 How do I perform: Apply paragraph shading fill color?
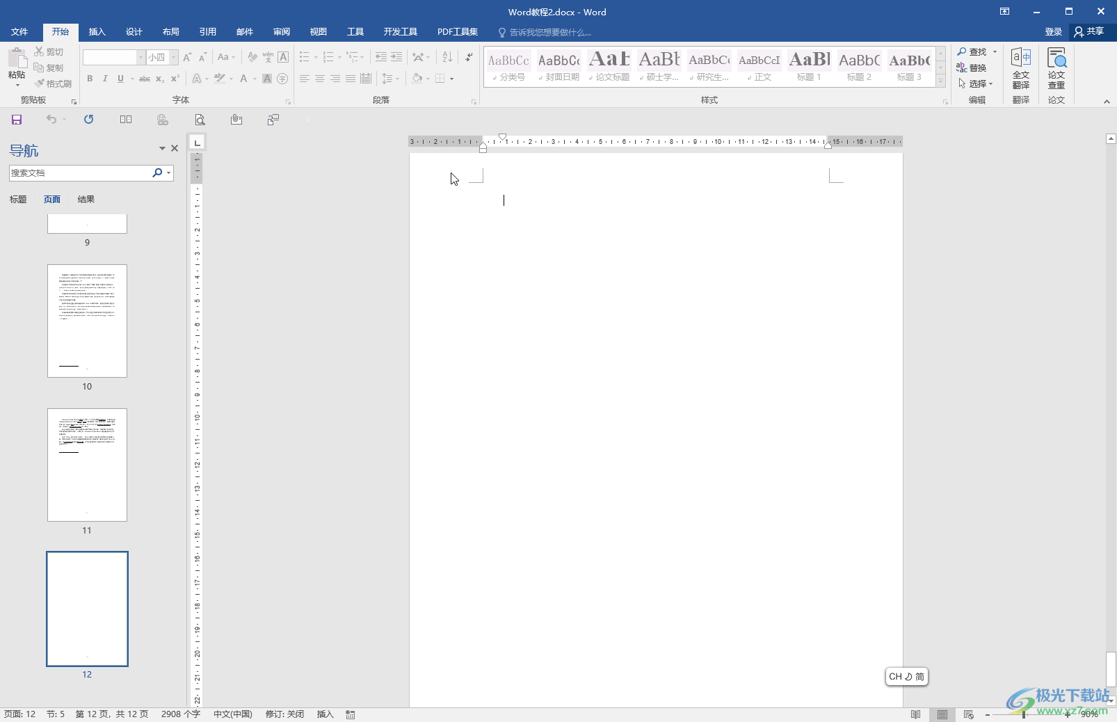coord(417,79)
